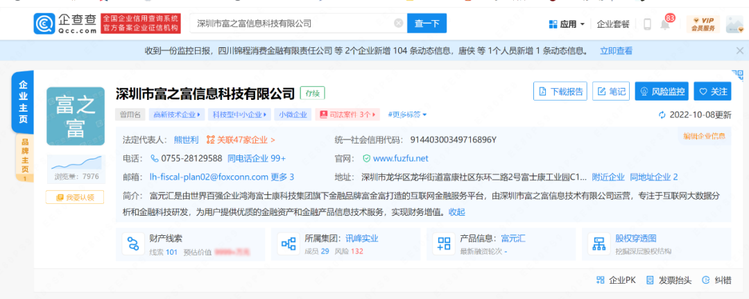749x299 pixels.
Task: Open the 应用 dropdown menu
Action: 567,24
